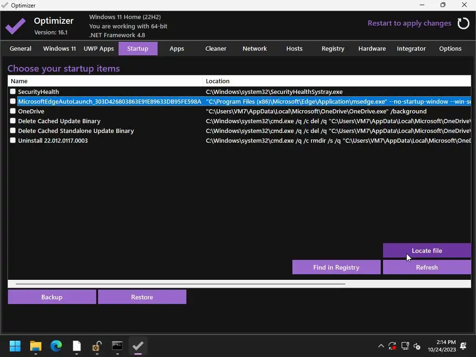Click the Restore button
476x357 pixels.
click(x=142, y=297)
